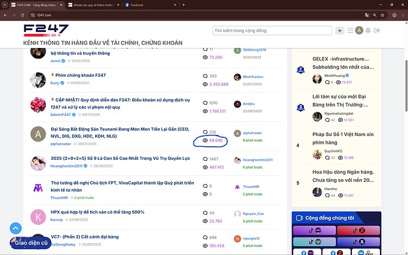Open the hamburger menu in the site header

350,31
